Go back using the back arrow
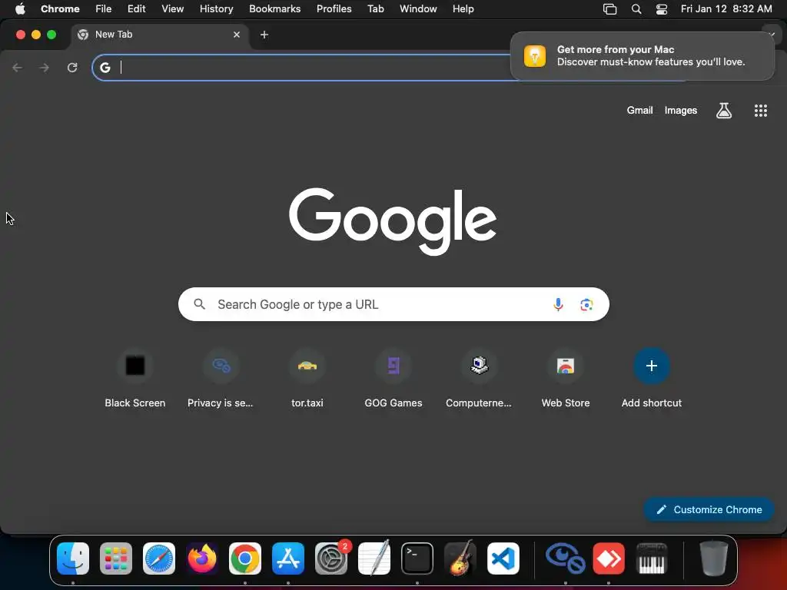This screenshot has width=787, height=590. pos(18,68)
